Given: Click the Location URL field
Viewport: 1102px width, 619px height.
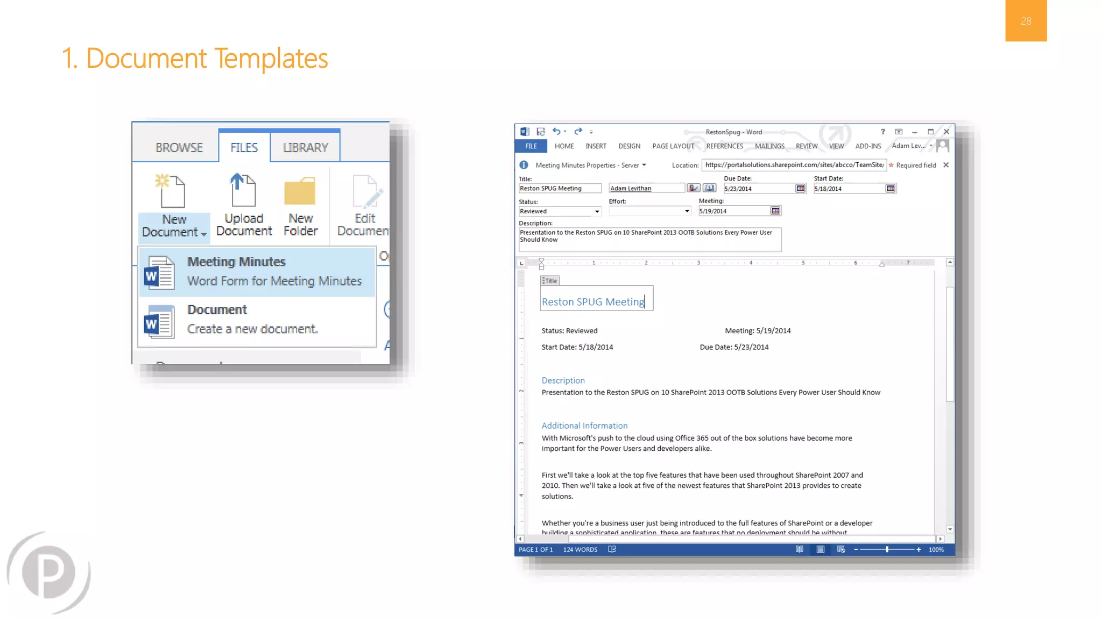Looking at the screenshot, I should point(794,165).
